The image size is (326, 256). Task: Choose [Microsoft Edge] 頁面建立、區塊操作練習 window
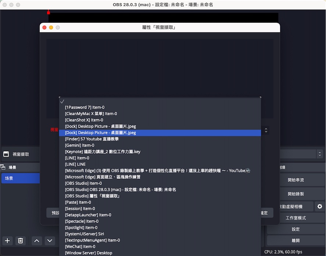160,177
